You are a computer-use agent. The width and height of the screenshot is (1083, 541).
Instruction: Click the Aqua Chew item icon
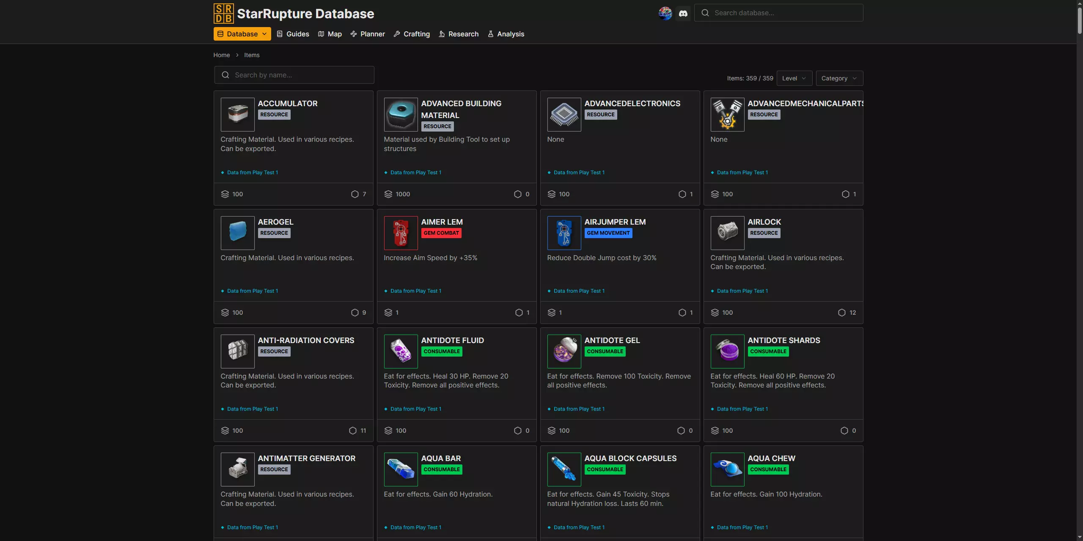[x=727, y=470]
